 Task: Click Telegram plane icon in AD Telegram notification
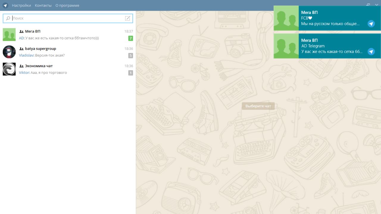coord(371,52)
